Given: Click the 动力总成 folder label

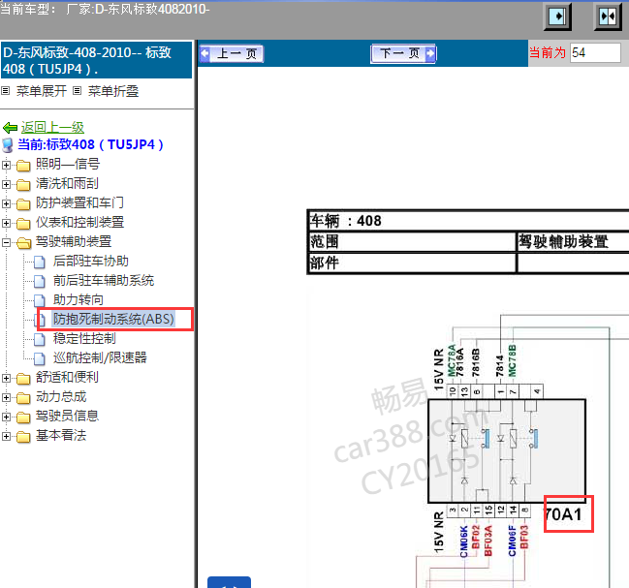Looking at the screenshot, I should click(x=61, y=396).
